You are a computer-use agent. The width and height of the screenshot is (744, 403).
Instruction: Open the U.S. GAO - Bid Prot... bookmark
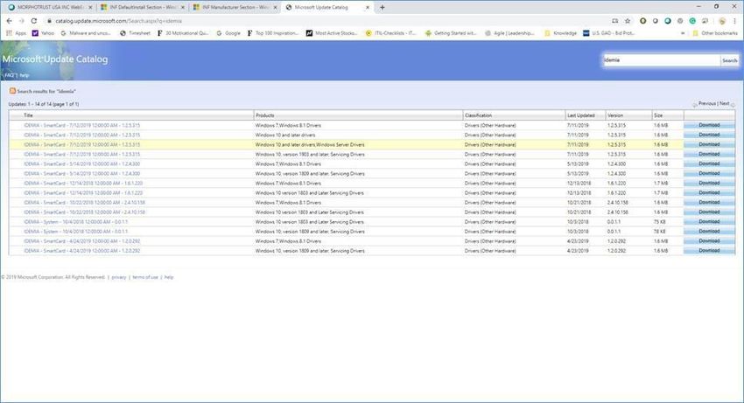point(608,33)
